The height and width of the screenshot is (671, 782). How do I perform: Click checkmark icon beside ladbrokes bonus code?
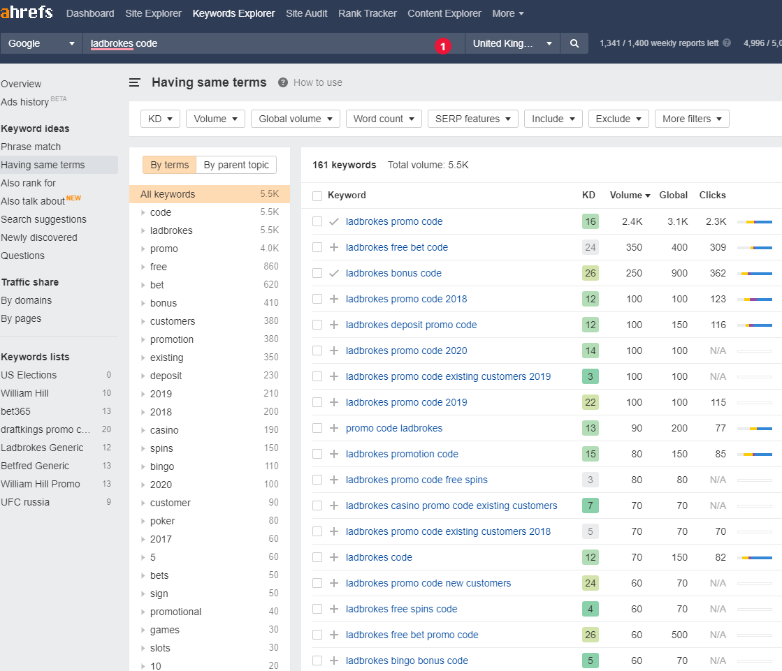(333, 273)
